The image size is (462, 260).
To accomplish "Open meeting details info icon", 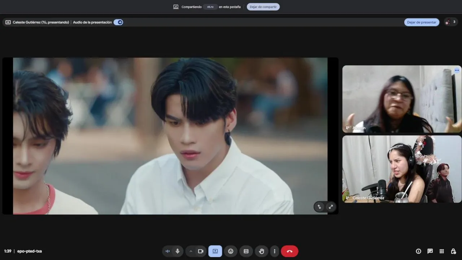I will pos(418,251).
